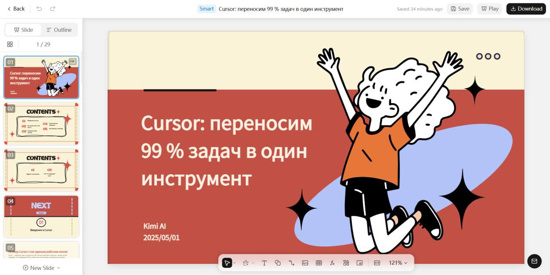Switch to the Outline tab
This screenshot has height=275, width=550.
click(x=59, y=30)
